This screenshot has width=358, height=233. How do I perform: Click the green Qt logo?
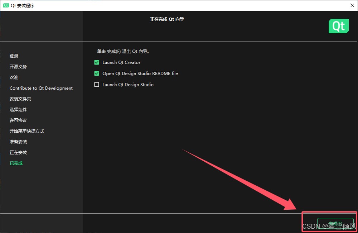[x=338, y=26]
